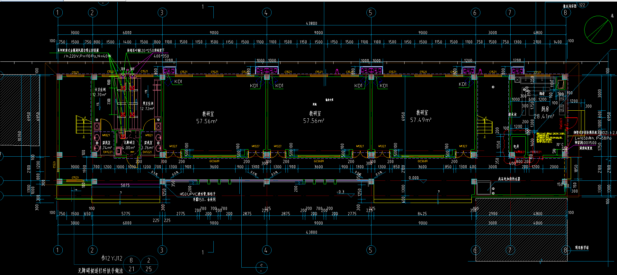Click the 电井 label

[516, 146]
